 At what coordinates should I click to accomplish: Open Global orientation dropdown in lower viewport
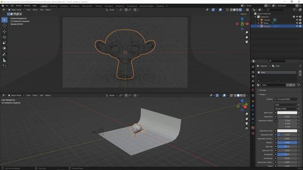click(112, 95)
